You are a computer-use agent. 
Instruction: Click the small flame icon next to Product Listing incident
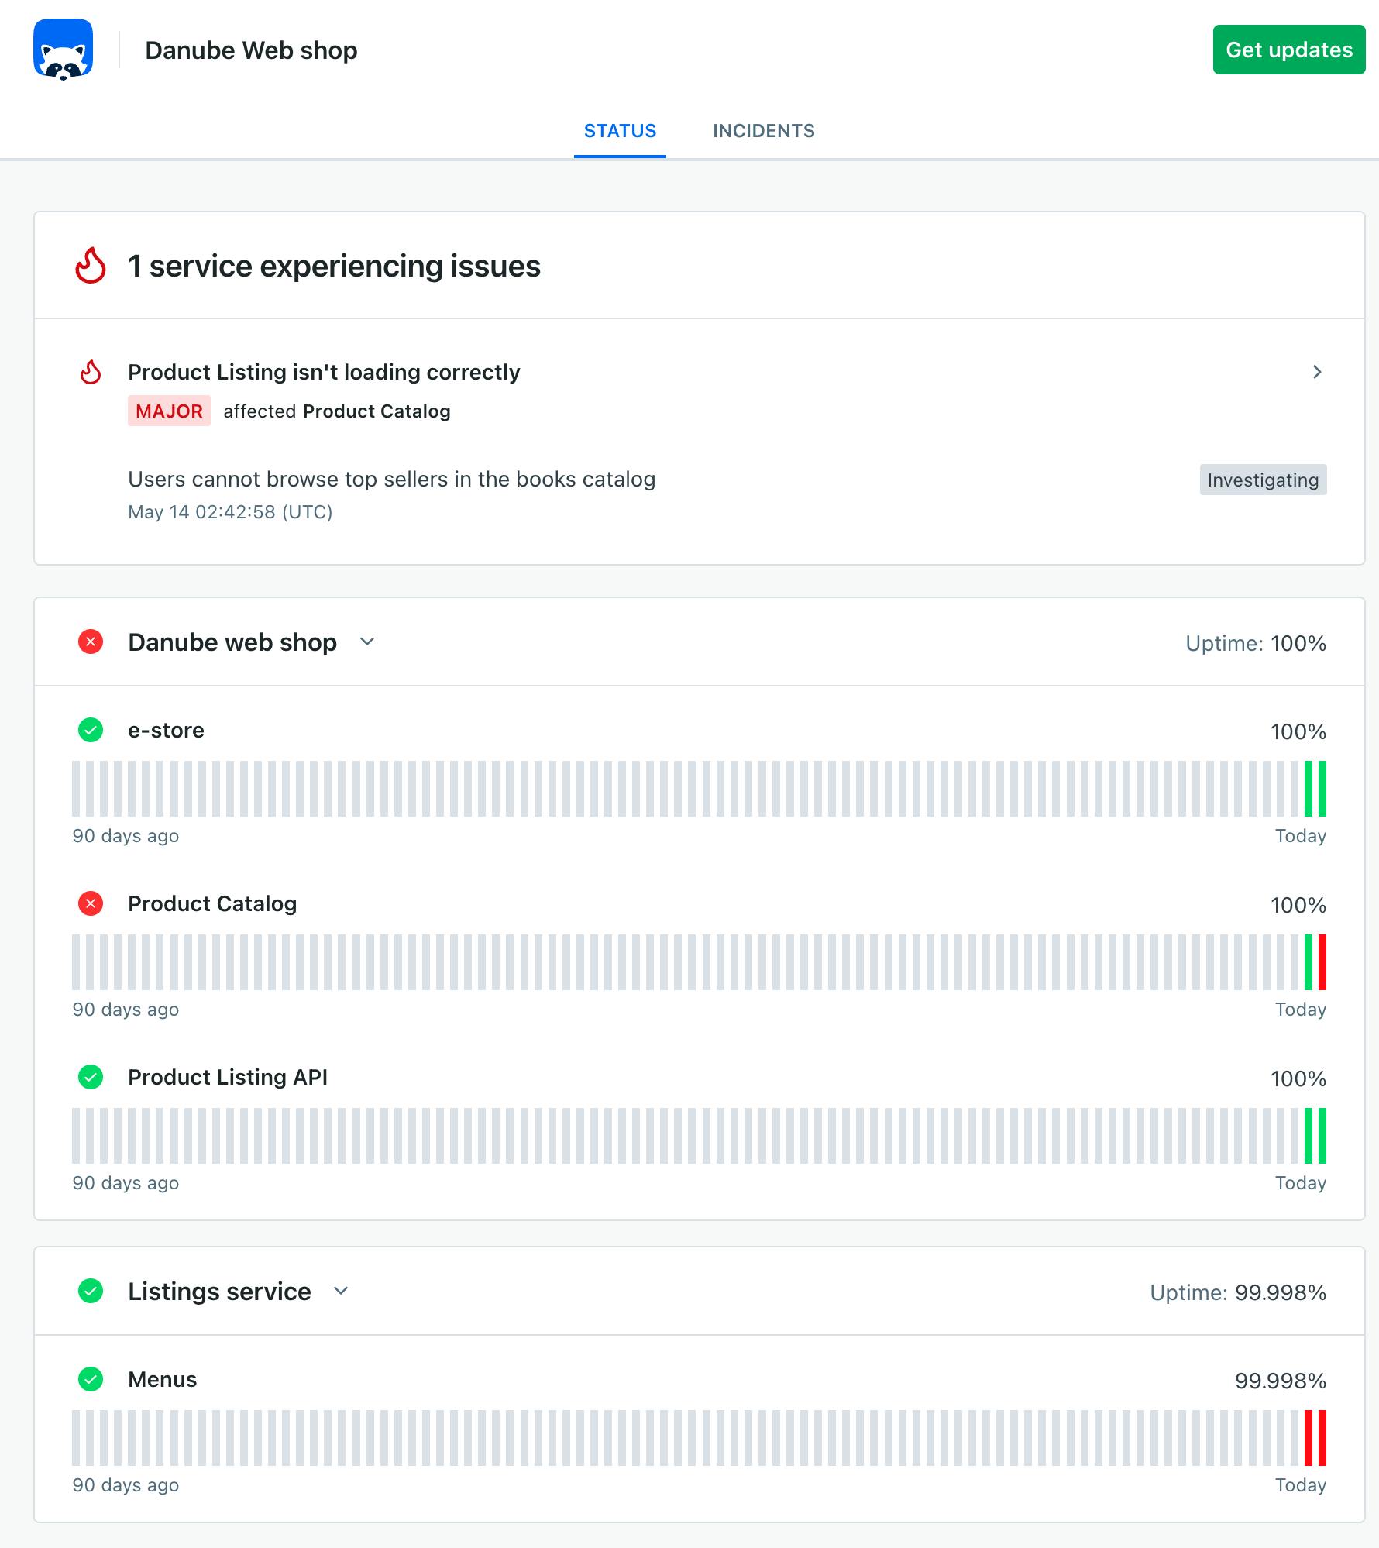91,372
